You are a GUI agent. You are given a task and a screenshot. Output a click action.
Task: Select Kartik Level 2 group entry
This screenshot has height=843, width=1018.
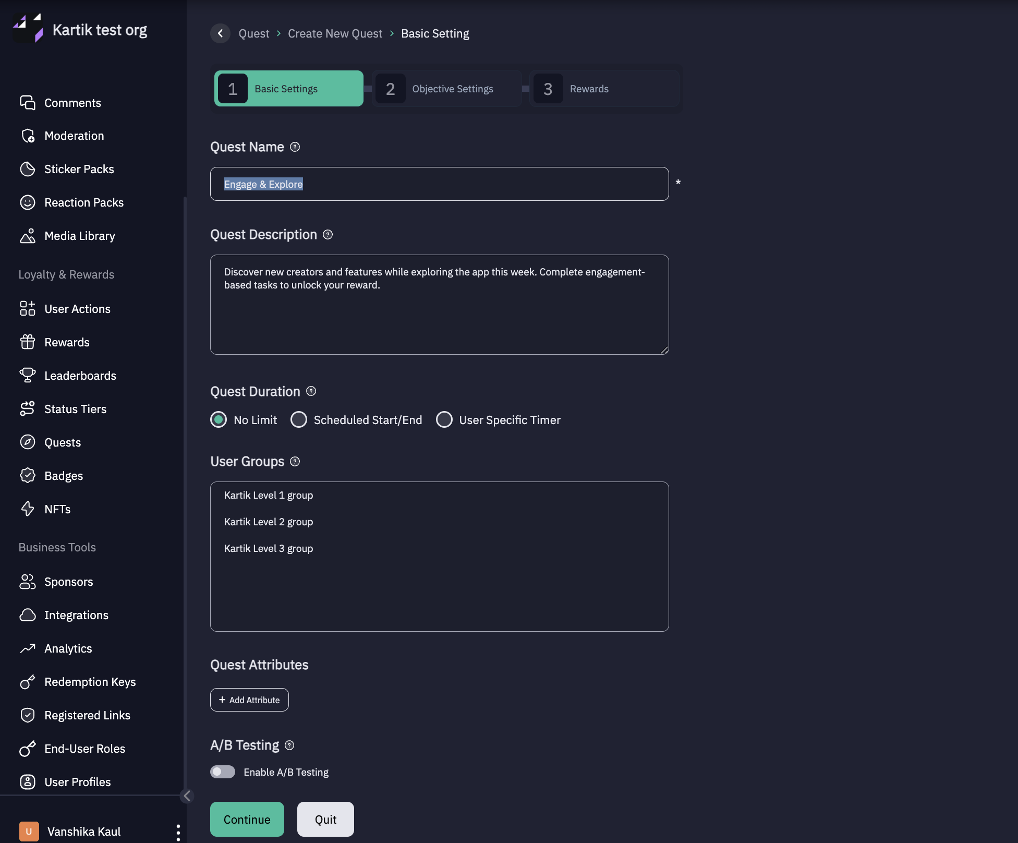click(x=269, y=522)
